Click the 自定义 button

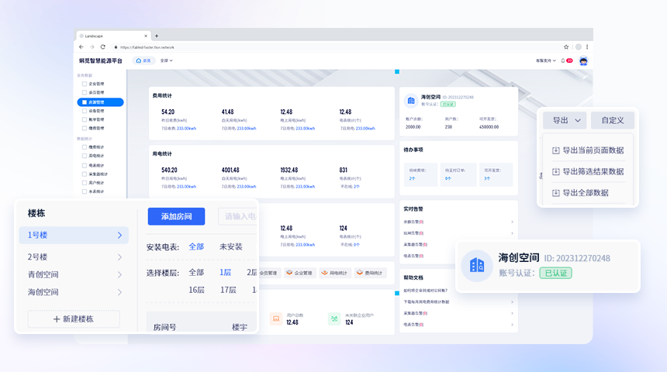[x=613, y=120]
